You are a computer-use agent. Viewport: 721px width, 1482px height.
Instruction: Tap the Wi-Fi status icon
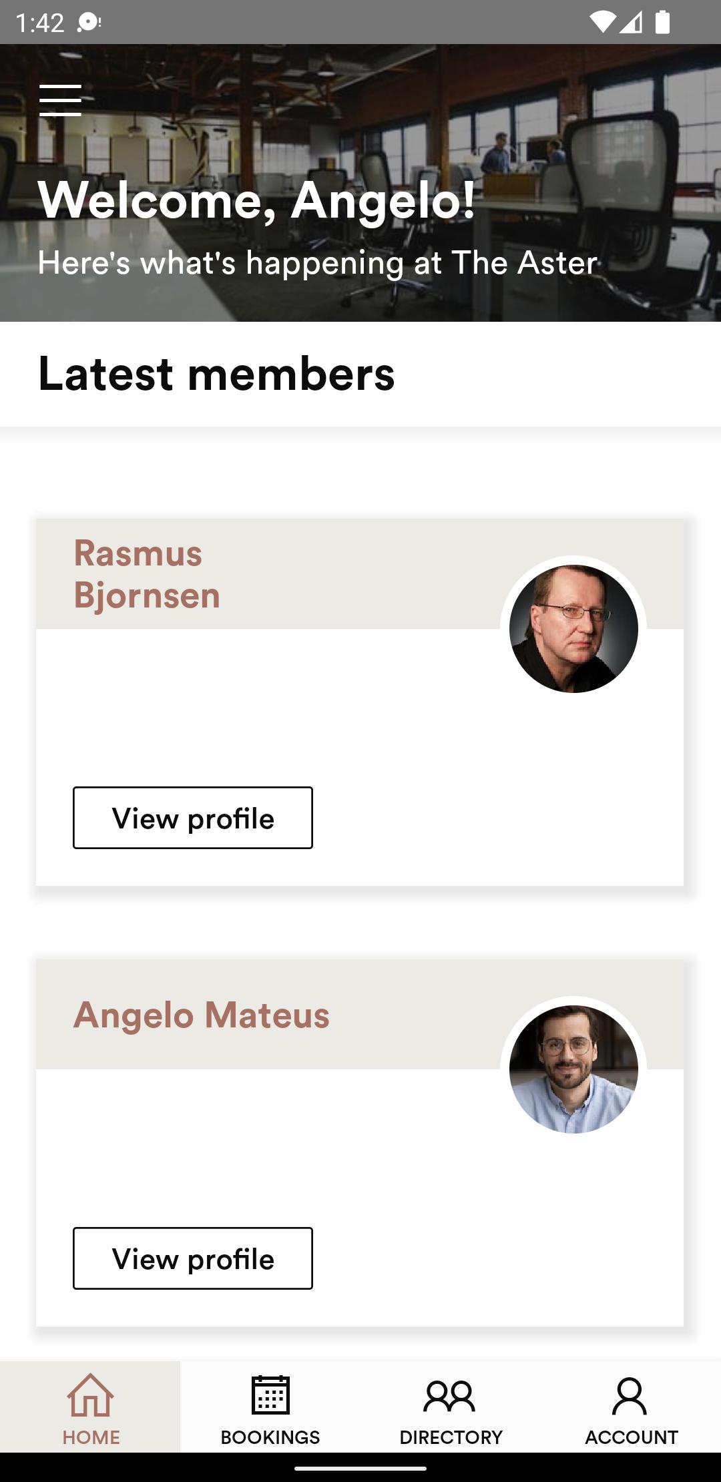pyautogui.click(x=603, y=22)
